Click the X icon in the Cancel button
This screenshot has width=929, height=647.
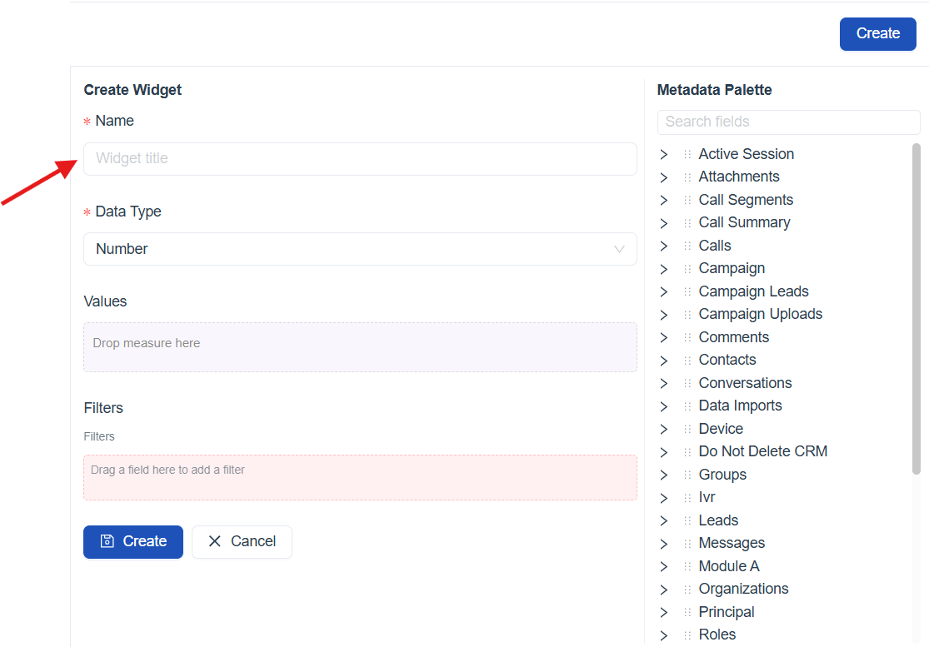(x=215, y=541)
